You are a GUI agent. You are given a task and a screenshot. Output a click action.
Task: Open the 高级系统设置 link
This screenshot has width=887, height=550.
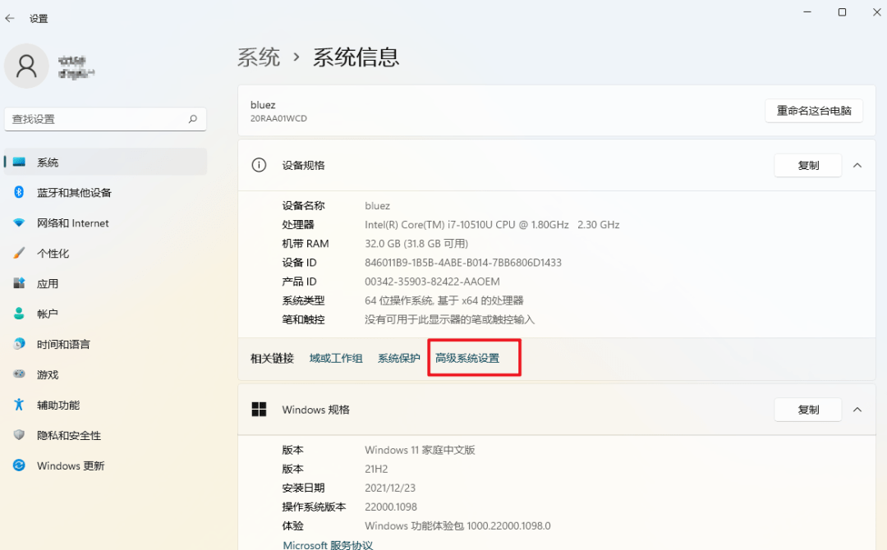467,359
